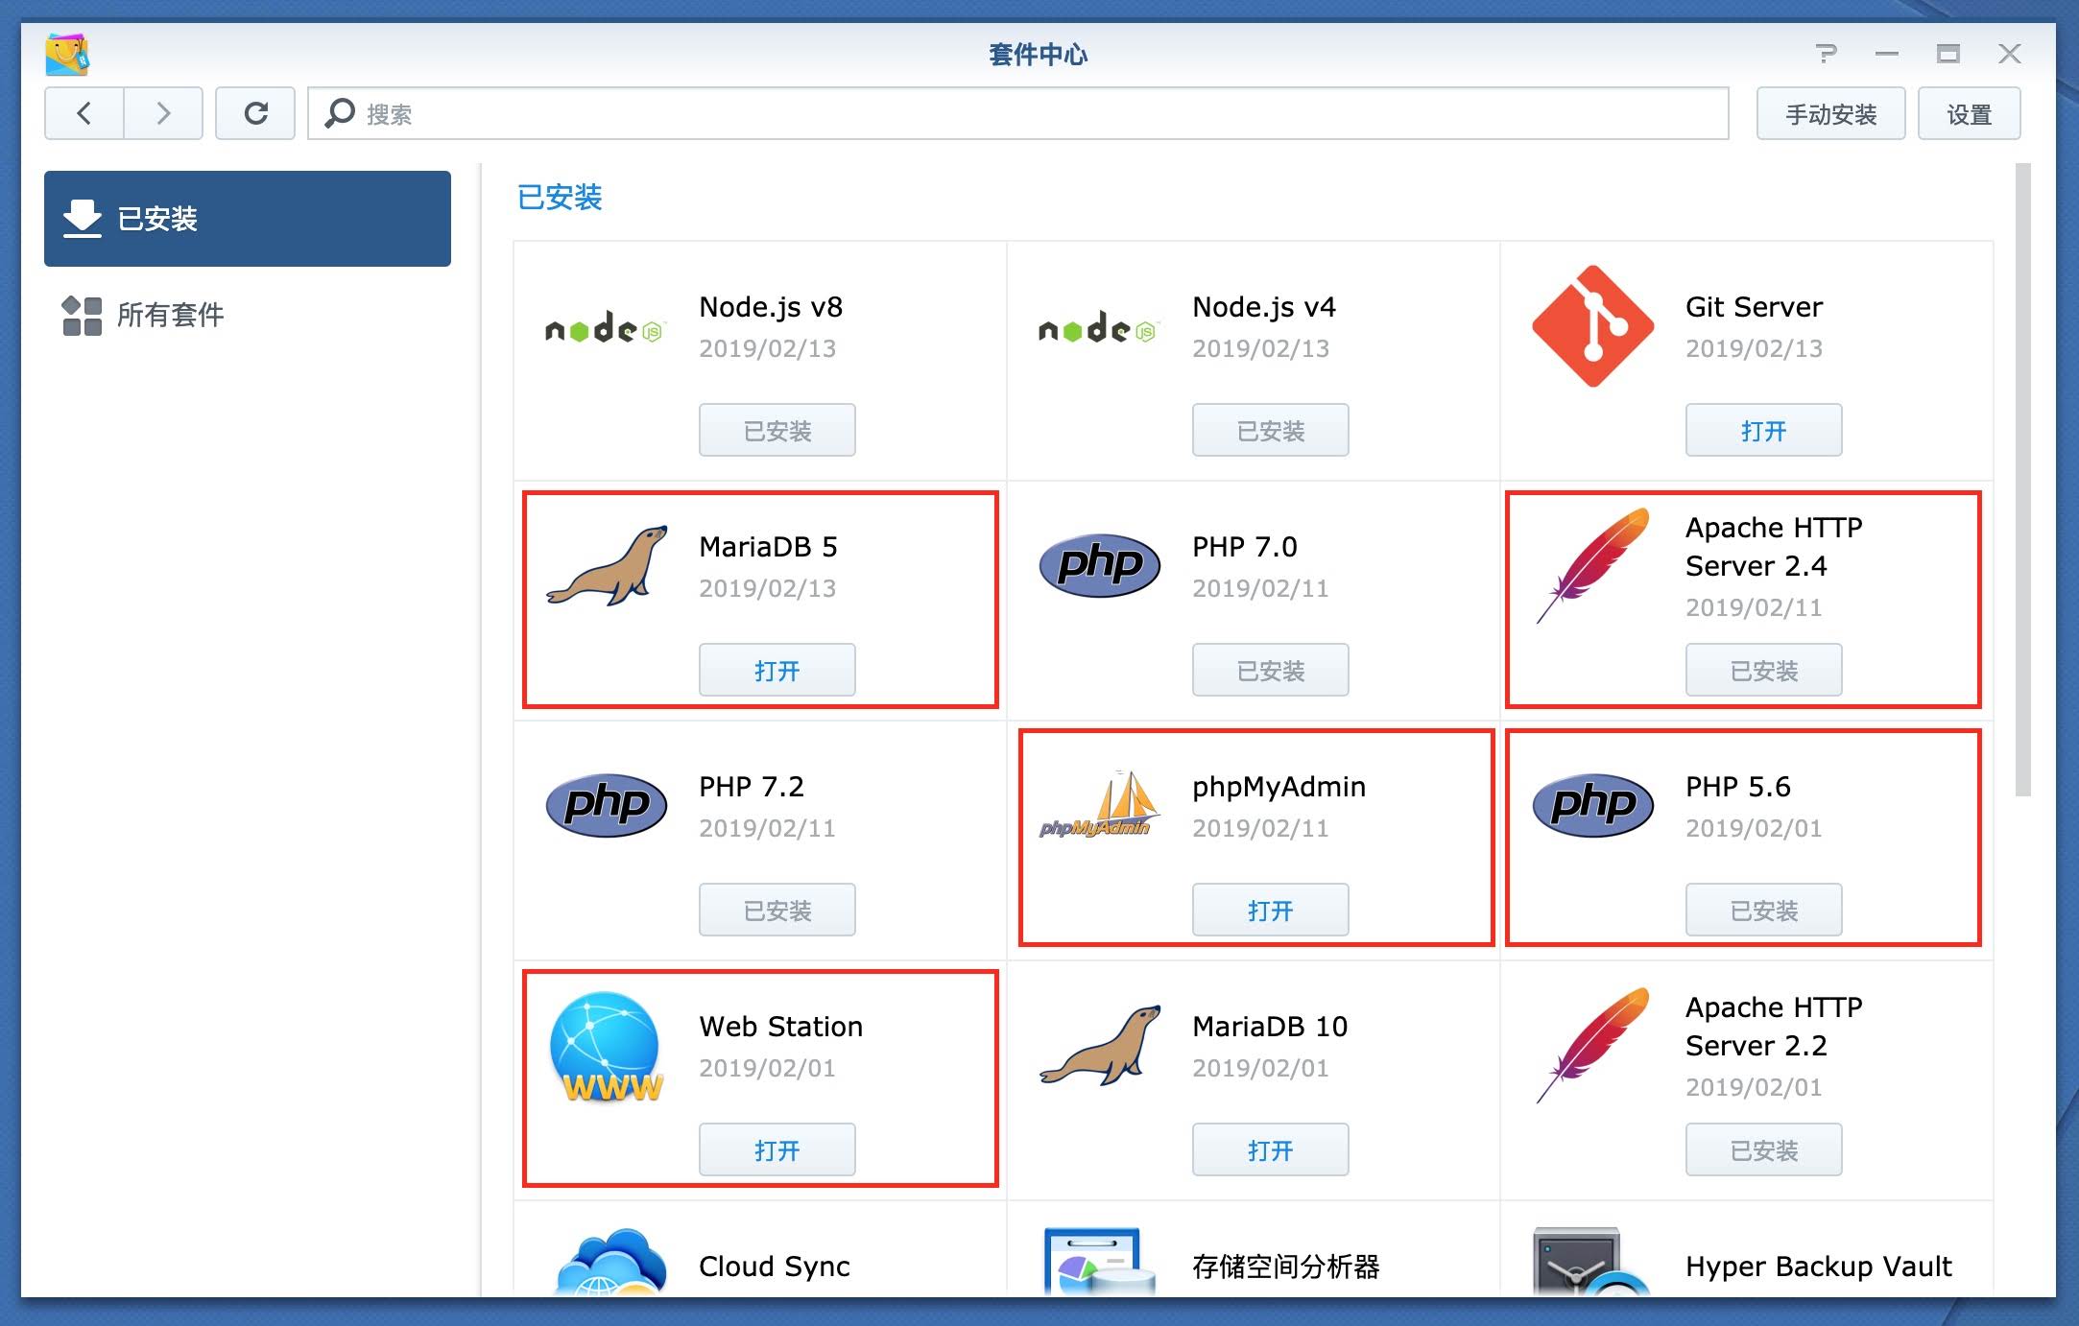Select the 已安装 sidebar tab
The image size is (2079, 1326).
[x=248, y=219]
